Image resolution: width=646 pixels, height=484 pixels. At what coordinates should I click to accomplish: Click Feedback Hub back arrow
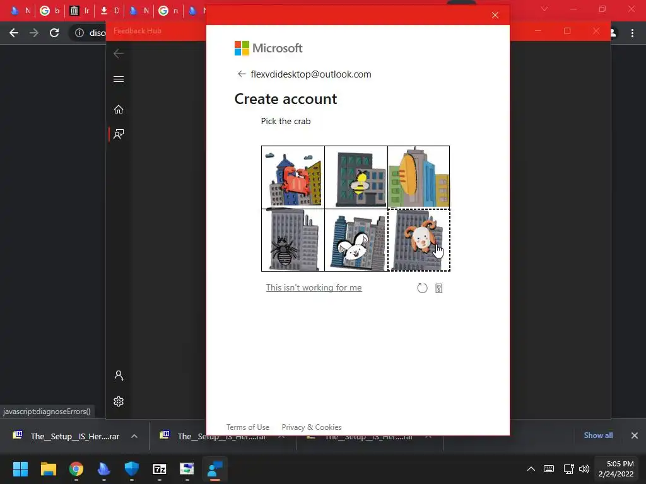119,54
